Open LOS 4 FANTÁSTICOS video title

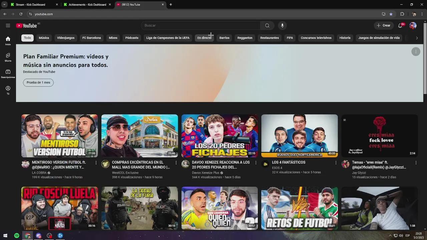tap(289, 162)
